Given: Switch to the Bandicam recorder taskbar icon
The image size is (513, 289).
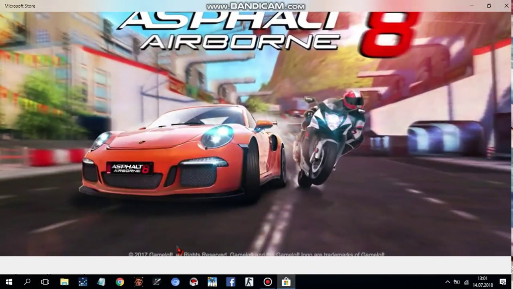Looking at the screenshot, I should (267, 282).
